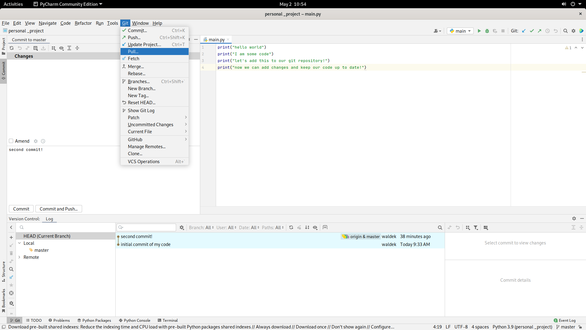
Task: Open Search Everywhere magnifier in top toolbar
Action: pos(566,31)
